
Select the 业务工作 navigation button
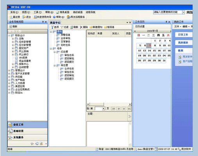click(27, 125)
